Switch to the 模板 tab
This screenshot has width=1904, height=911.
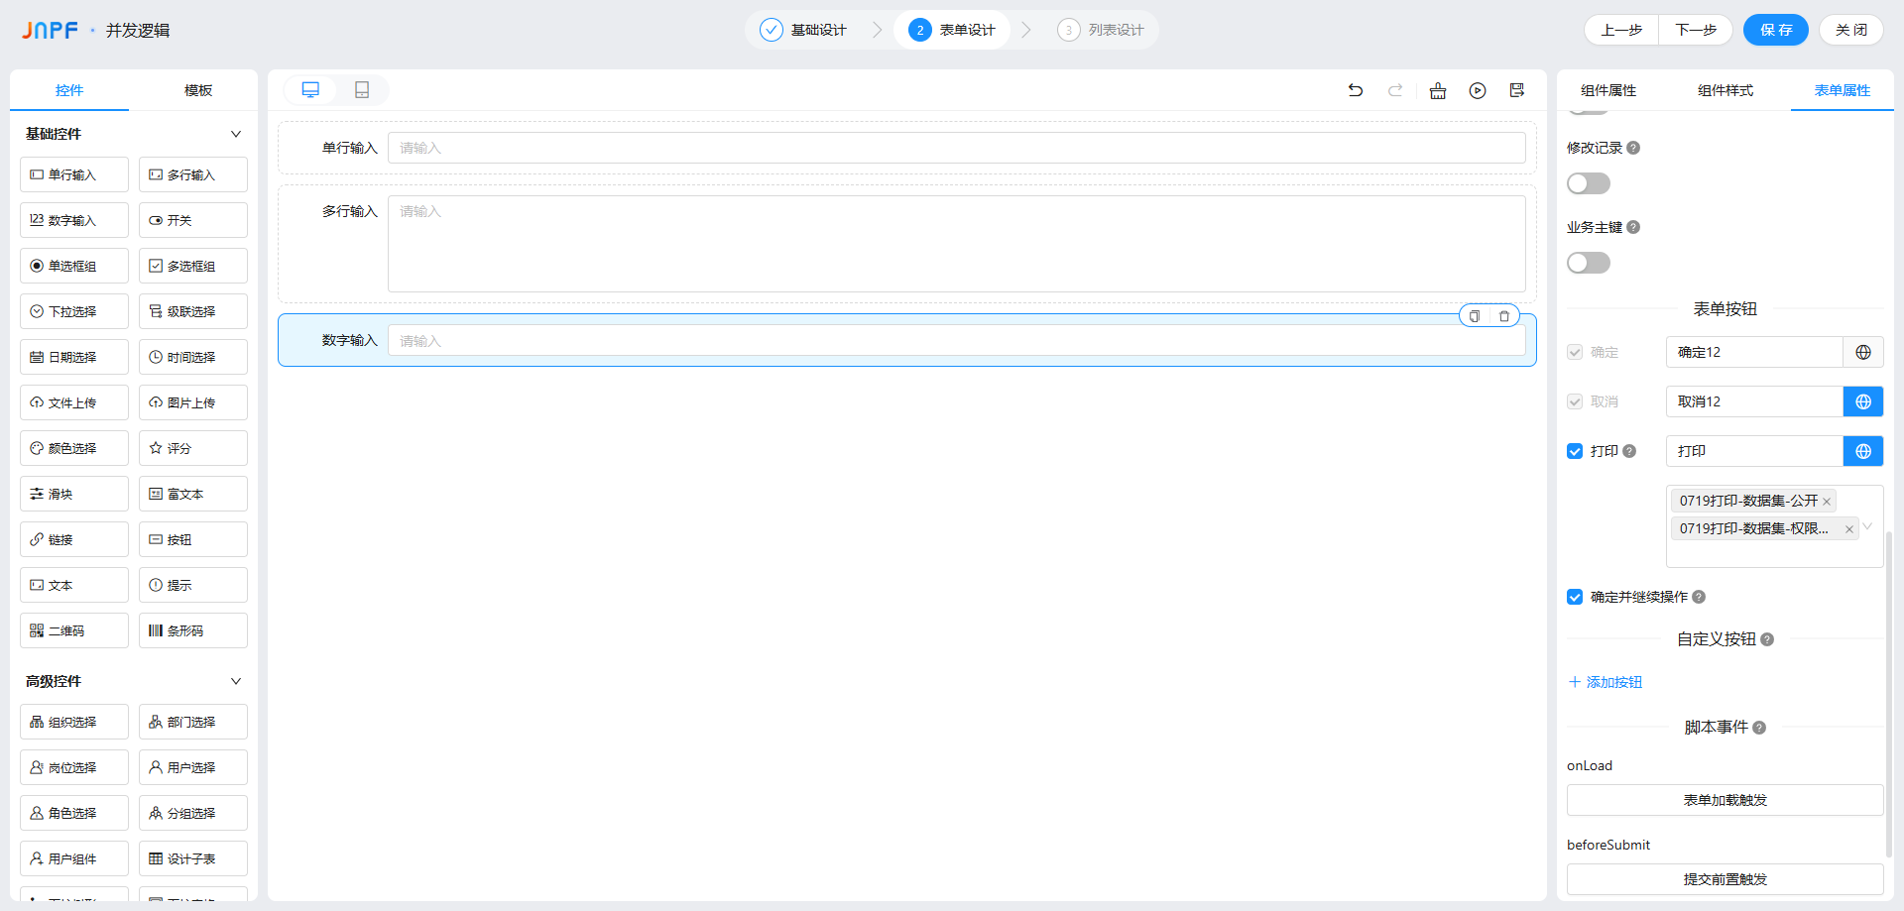198,90
